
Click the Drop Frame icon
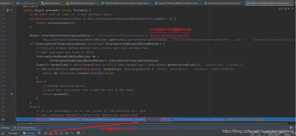(66, 133)
